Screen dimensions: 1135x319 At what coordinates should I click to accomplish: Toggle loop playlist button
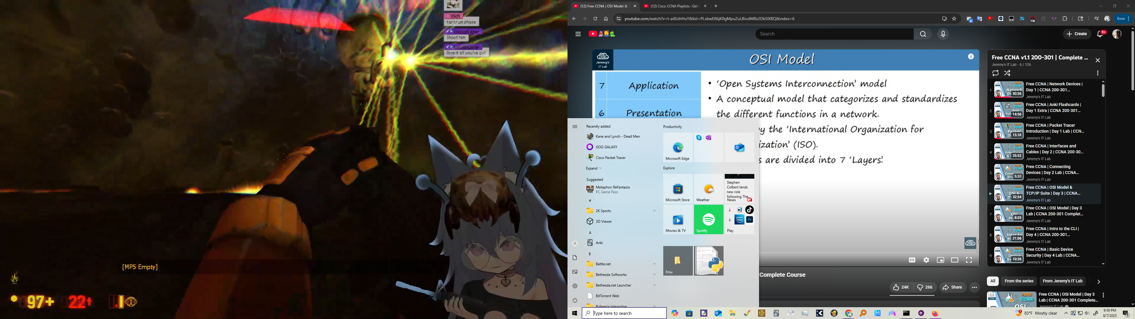pyautogui.click(x=995, y=73)
